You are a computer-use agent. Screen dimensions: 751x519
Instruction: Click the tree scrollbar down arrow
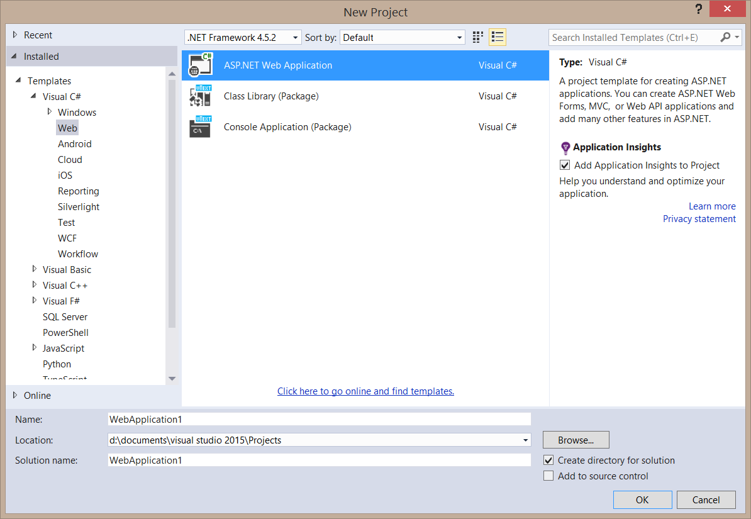click(172, 379)
